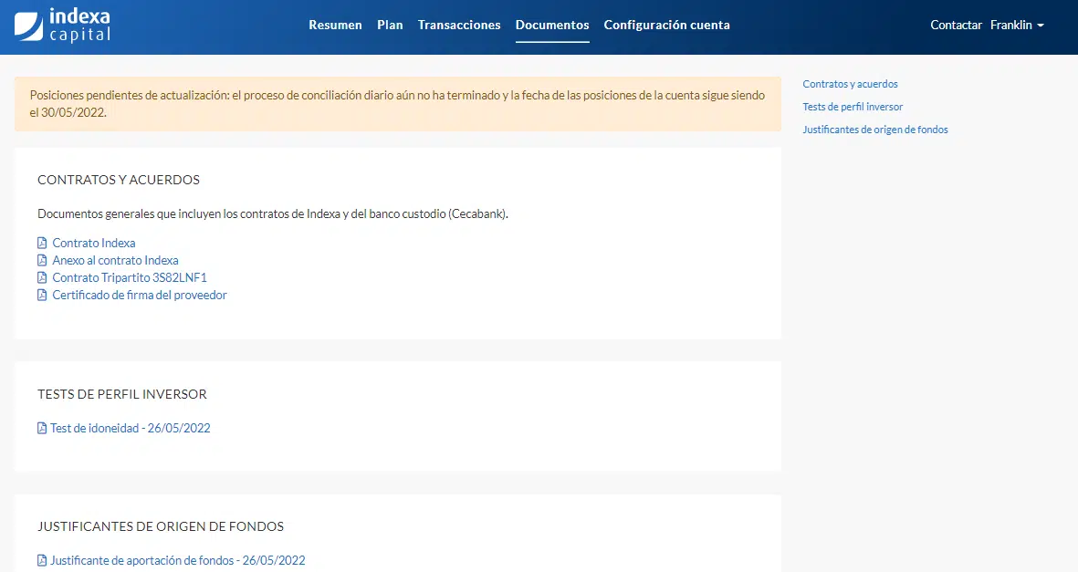Viewport: 1078px width, 572px height.
Task: Click PDF icon beside Contrato Indexa
Action: (42, 243)
